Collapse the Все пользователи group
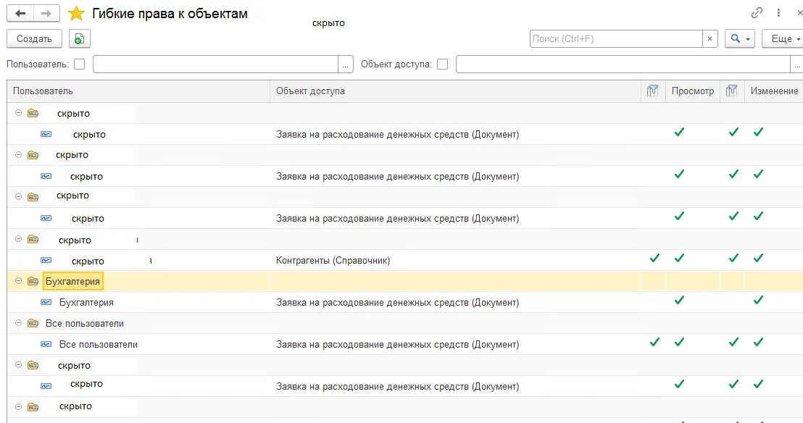 [x=19, y=323]
